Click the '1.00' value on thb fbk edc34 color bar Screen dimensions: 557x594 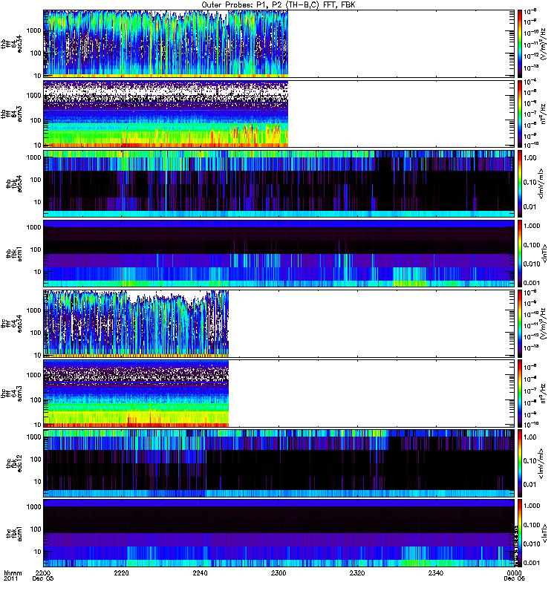[x=530, y=157]
